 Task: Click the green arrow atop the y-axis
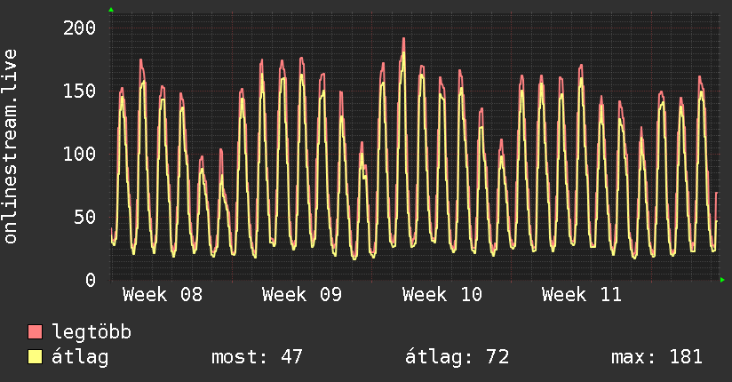coord(111,10)
